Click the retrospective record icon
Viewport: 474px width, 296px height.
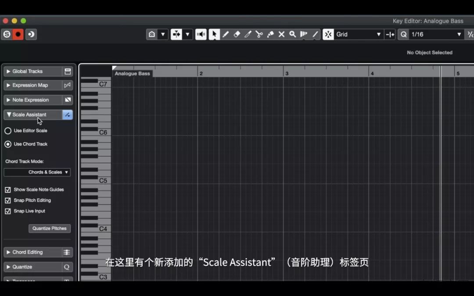[x=31, y=34]
